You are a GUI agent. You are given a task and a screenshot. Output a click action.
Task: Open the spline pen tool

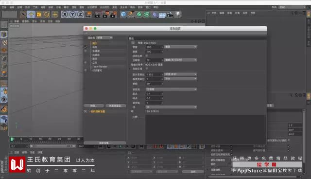131,14
